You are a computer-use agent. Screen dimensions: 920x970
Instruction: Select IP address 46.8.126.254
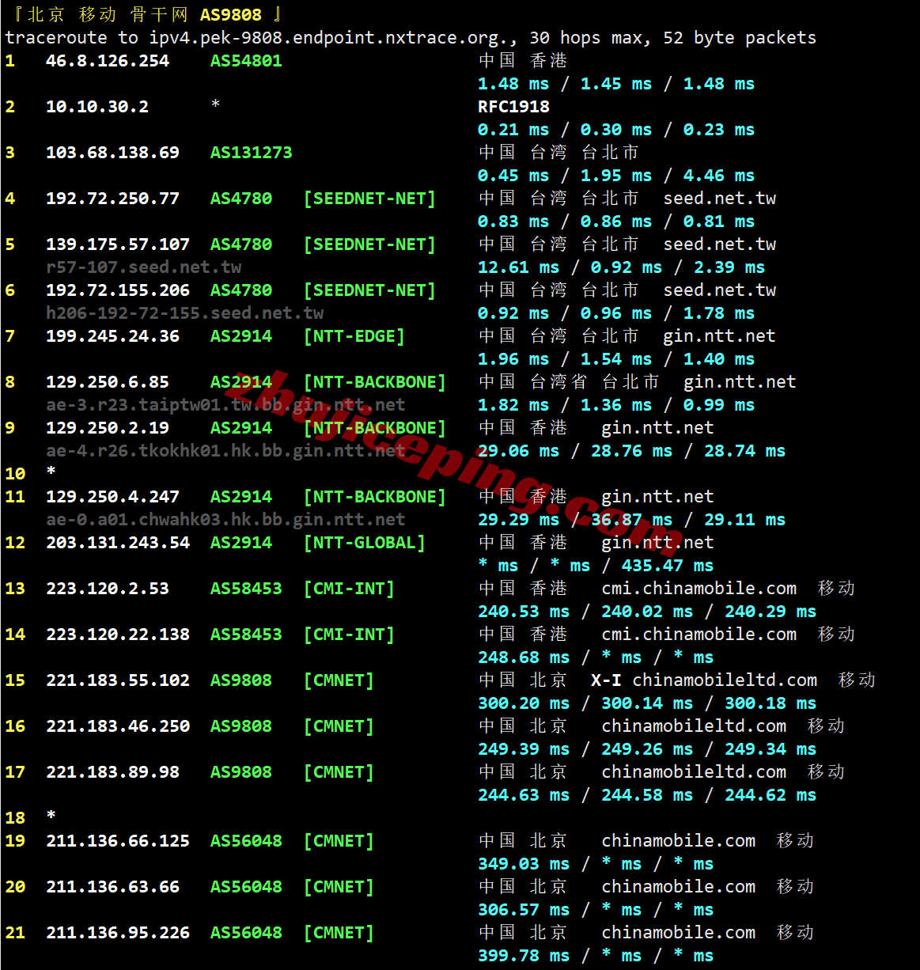coord(108,61)
